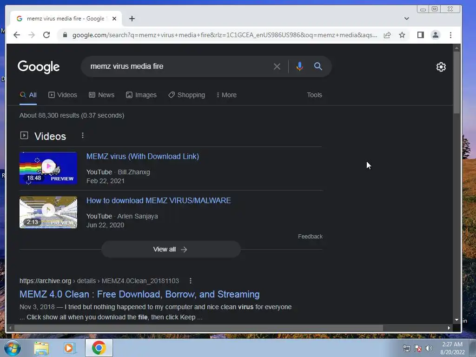Open the Videos section options menu
Screen dimensions: 476x357
tap(83, 135)
